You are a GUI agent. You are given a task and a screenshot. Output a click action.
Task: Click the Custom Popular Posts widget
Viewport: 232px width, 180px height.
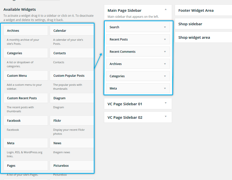[71, 76]
